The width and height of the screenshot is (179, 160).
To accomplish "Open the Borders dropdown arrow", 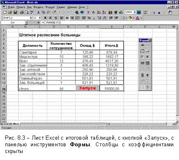I will coord(126,18).
